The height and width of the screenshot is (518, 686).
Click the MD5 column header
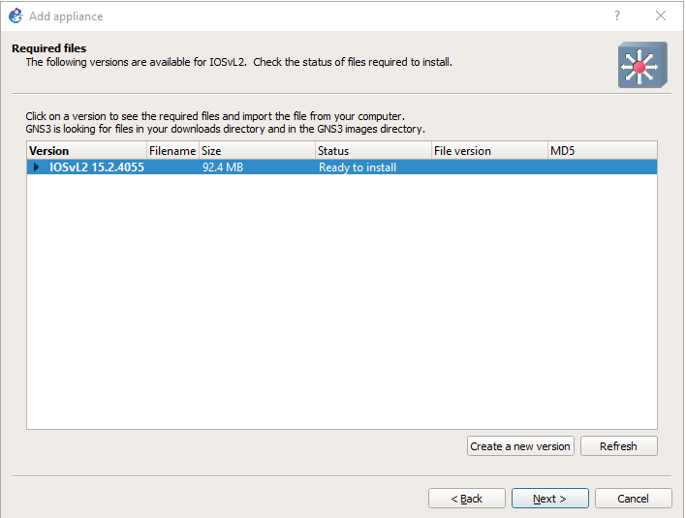click(601, 151)
